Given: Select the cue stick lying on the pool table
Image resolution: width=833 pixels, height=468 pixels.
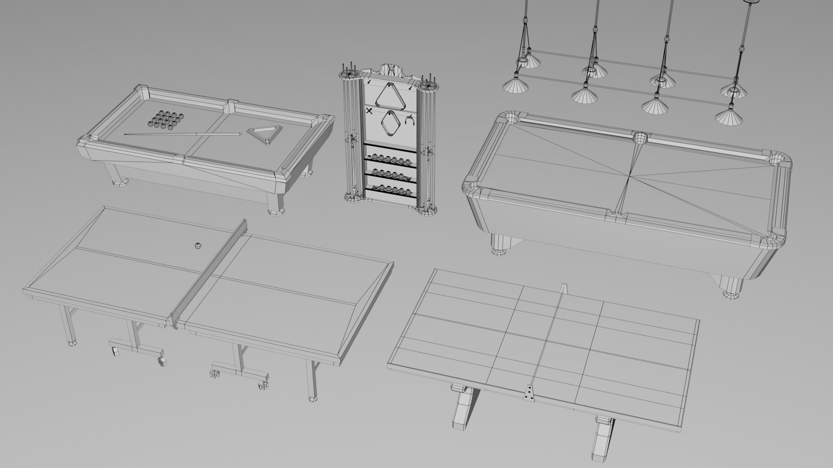Looking at the screenshot, I should pos(183,134).
